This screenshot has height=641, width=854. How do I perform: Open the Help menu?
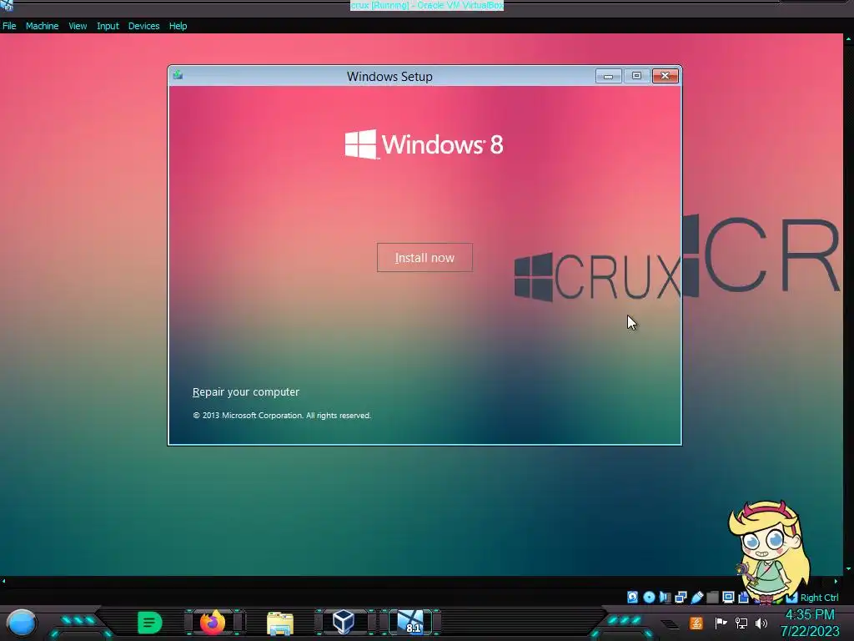178,26
